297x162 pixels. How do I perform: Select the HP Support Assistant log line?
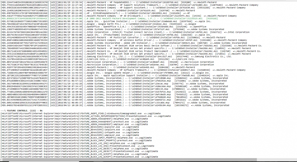(123, 8)
